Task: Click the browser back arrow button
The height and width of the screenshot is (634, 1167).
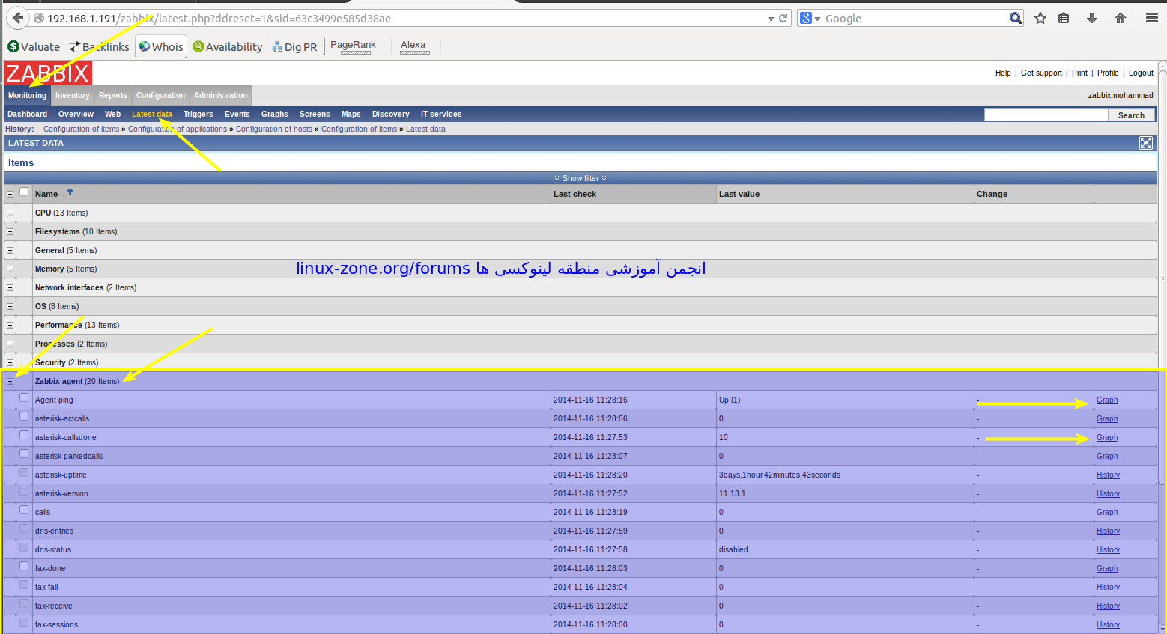Action: (x=18, y=18)
